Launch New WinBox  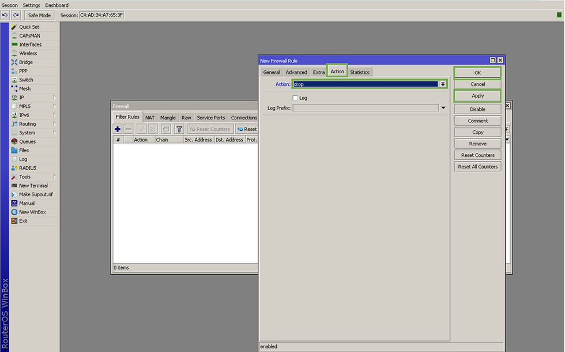[32, 212]
